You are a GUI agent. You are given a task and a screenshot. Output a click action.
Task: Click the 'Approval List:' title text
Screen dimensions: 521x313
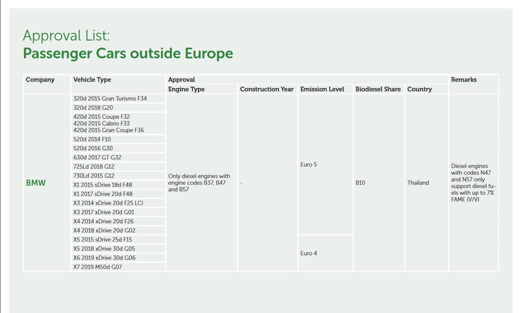66,35
